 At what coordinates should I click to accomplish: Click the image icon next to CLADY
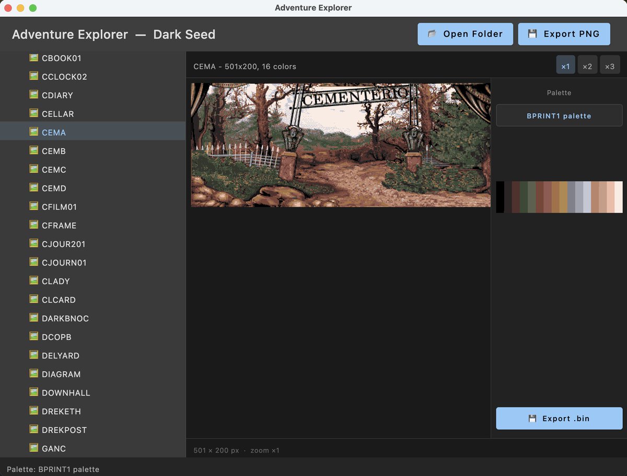34,281
